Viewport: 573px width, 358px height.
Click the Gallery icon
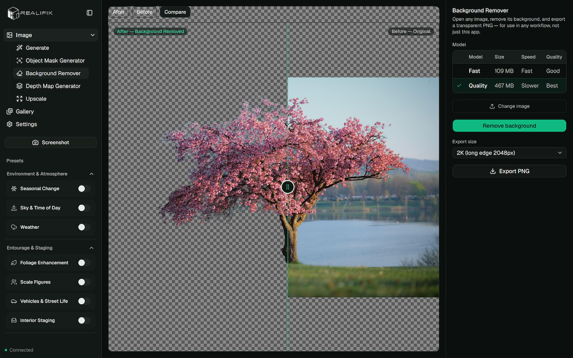pos(9,111)
